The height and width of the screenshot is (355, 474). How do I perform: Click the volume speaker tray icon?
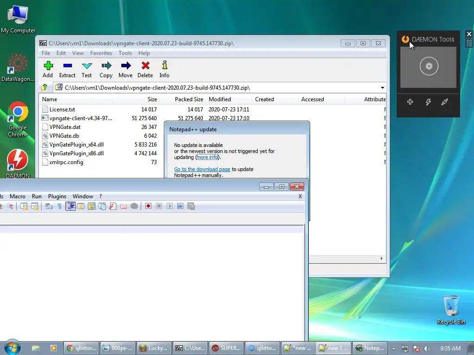click(427, 349)
